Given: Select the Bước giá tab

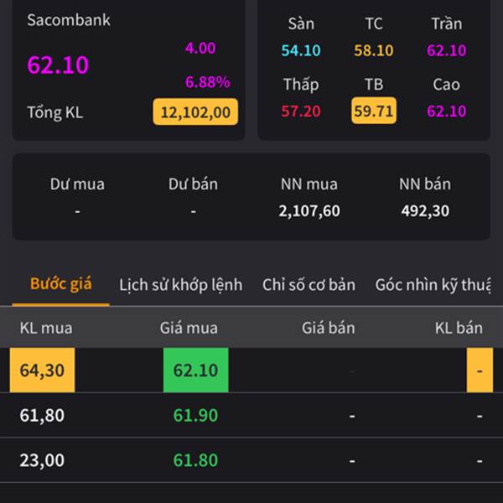Looking at the screenshot, I should [61, 284].
